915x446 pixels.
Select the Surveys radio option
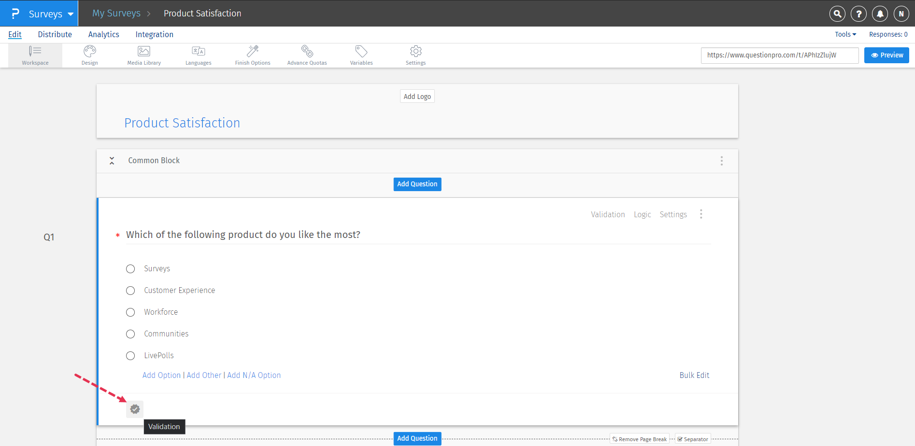click(130, 269)
